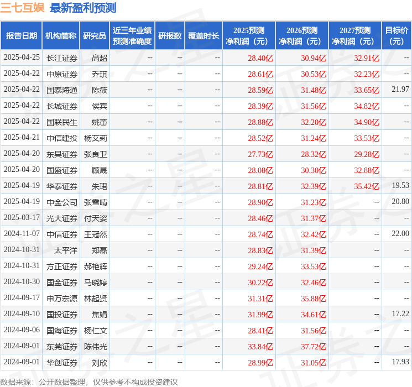The image size is (412, 387).
Task: Click the target price 21.97
Action: [x=400, y=90]
